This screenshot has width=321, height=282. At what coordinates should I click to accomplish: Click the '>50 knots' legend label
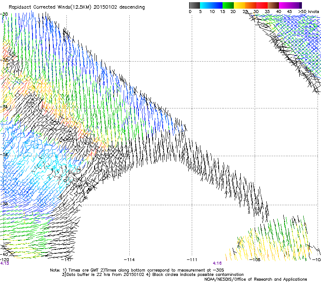[308, 11]
